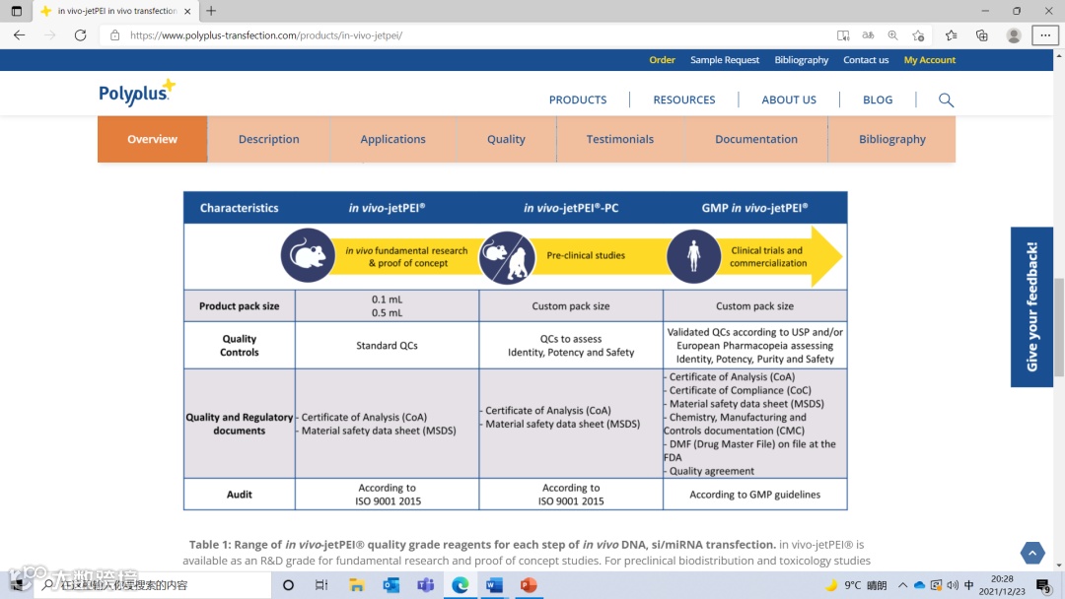This screenshot has width=1065, height=599.
Task: Go to My Account
Action: click(x=929, y=60)
